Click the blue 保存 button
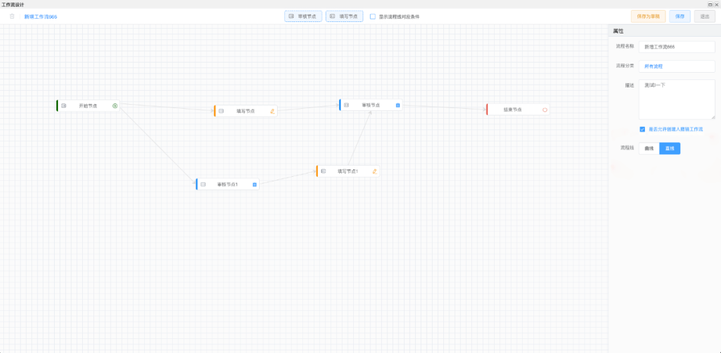This screenshot has height=353, width=721. pyautogui.click(x=680, y=16)
